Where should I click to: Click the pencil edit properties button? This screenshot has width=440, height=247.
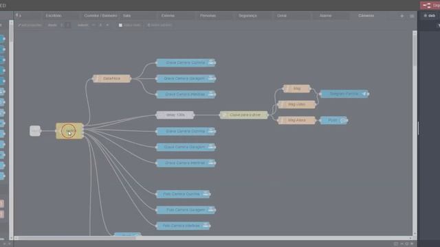point(30,25)
